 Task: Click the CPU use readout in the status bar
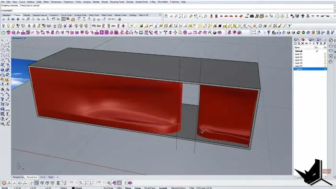(204, 188)
